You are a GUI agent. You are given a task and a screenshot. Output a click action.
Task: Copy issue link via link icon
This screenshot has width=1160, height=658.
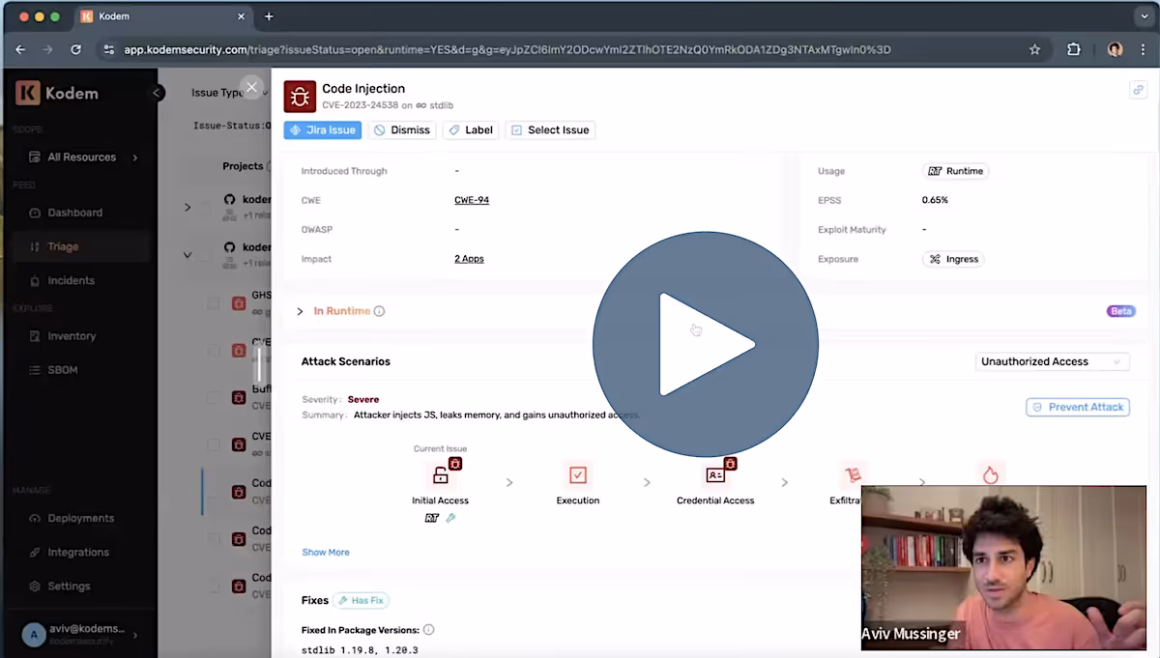[1138, 90]
